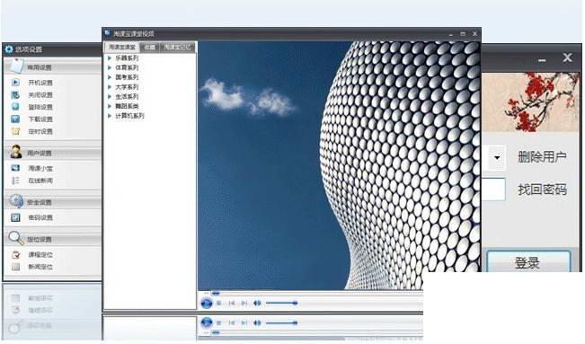Select 课程定位 course locate item
Screen dimensions: 585x344
(40, 255)
